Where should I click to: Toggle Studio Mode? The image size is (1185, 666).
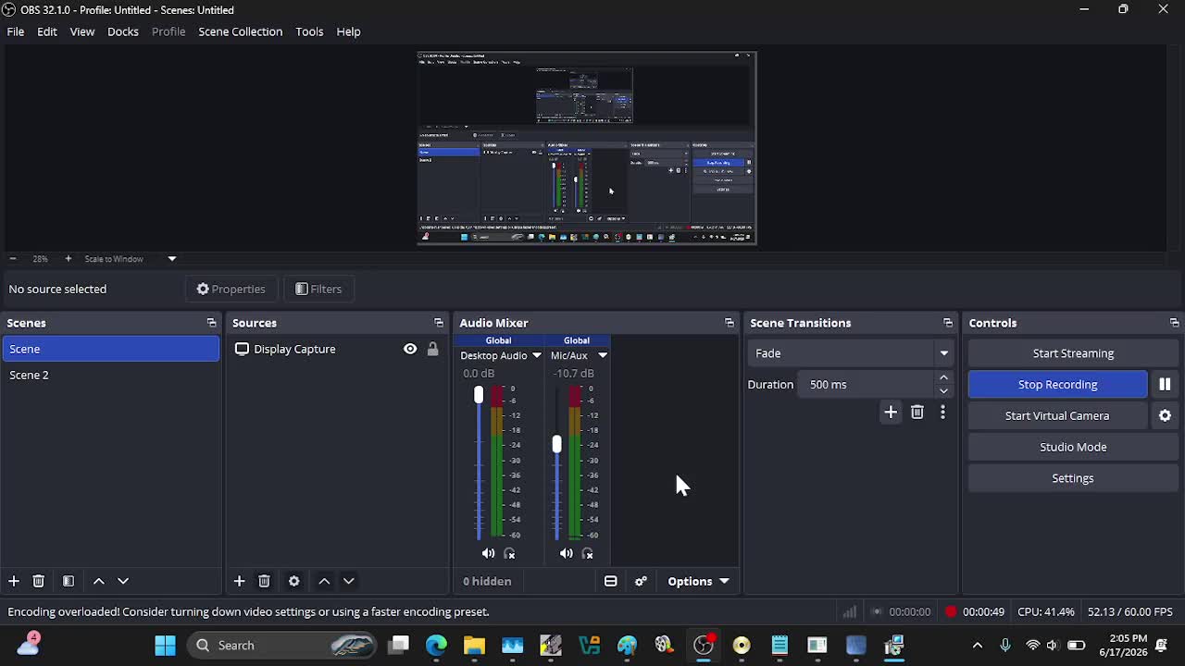(x=1073, y=447)
